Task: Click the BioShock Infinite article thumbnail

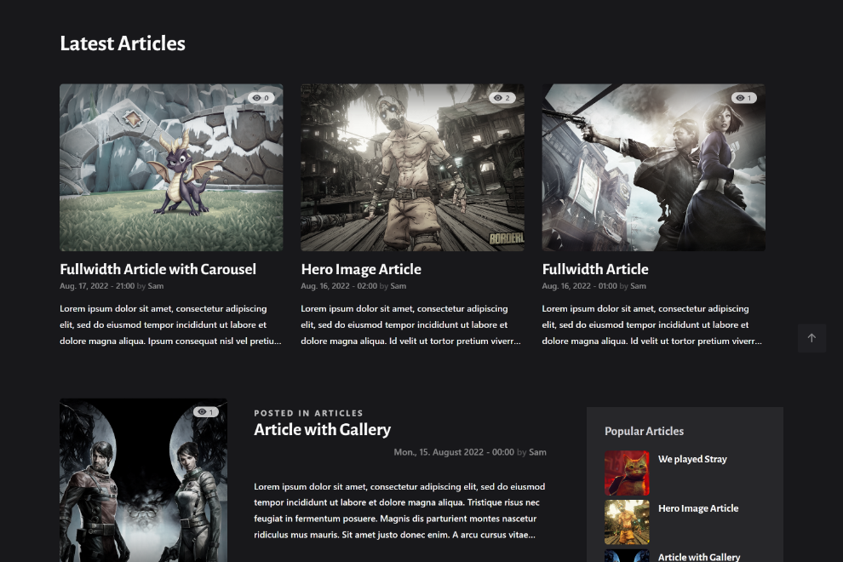Action: coord(654,167)
